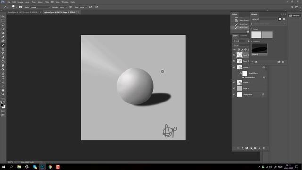Viewport: 302px width, 170px height.
Task: Select the Gradient tool
Action: [3, 61]
